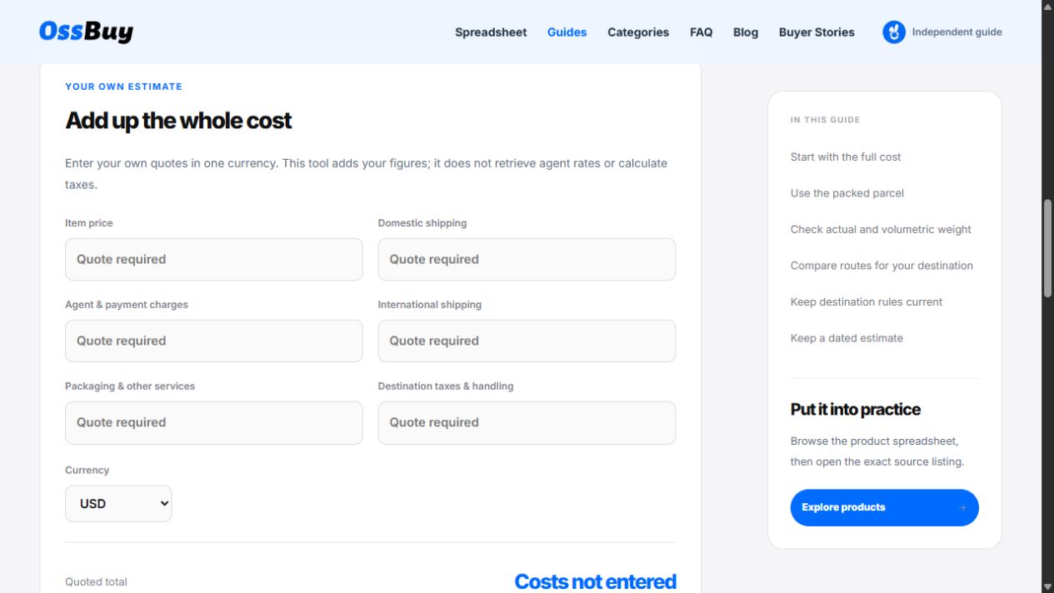Focus the Item price field
This screenshot has height=593, width=1054.
pyautogui.click(x=214, y=259)
